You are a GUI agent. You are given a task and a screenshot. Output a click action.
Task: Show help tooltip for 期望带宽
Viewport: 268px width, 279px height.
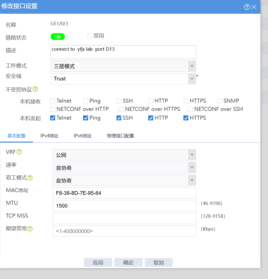click(x=30, y=229)
